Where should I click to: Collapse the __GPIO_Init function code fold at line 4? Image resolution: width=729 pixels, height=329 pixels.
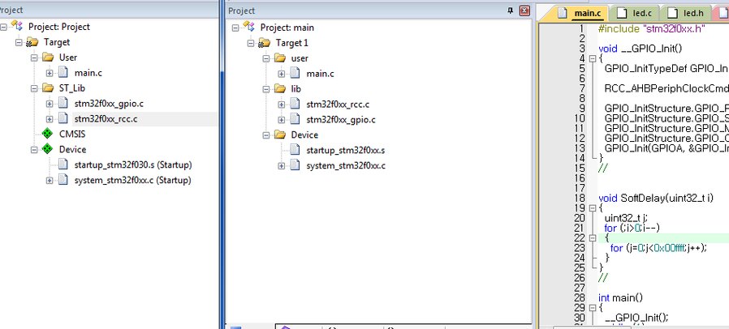591,58
